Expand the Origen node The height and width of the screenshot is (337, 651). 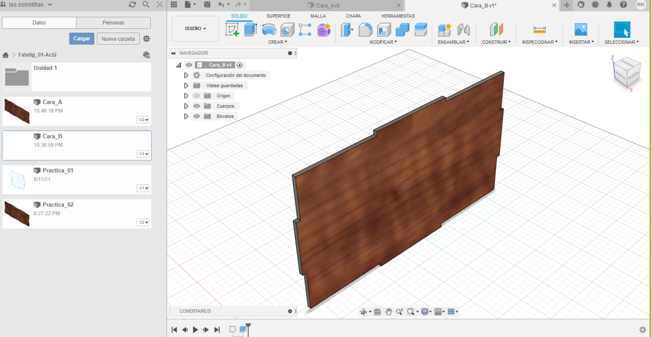(186, 96)
